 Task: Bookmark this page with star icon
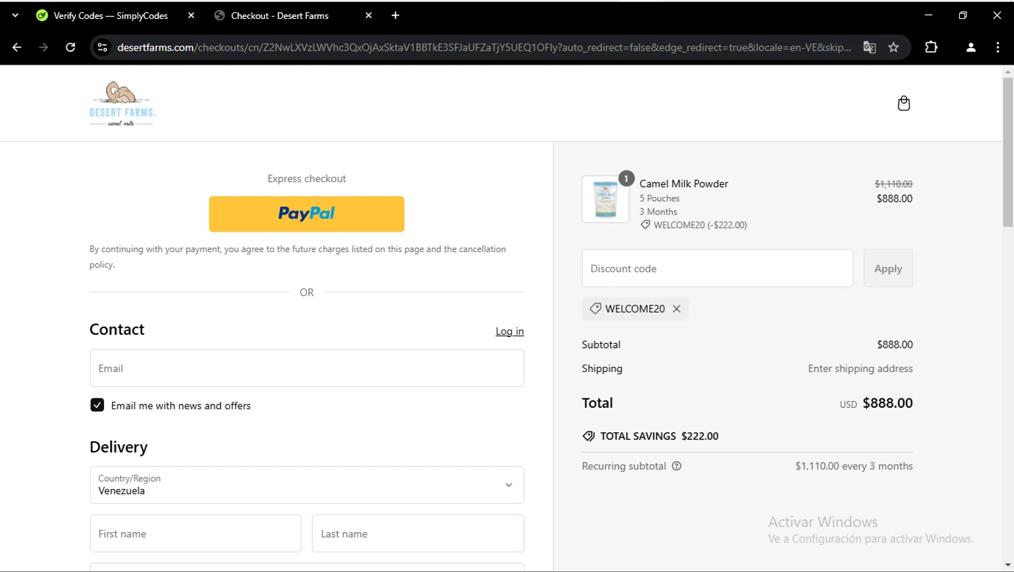pos(894,47)
